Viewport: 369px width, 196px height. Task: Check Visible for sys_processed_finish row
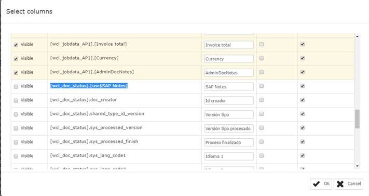click(x=16, y=142)
